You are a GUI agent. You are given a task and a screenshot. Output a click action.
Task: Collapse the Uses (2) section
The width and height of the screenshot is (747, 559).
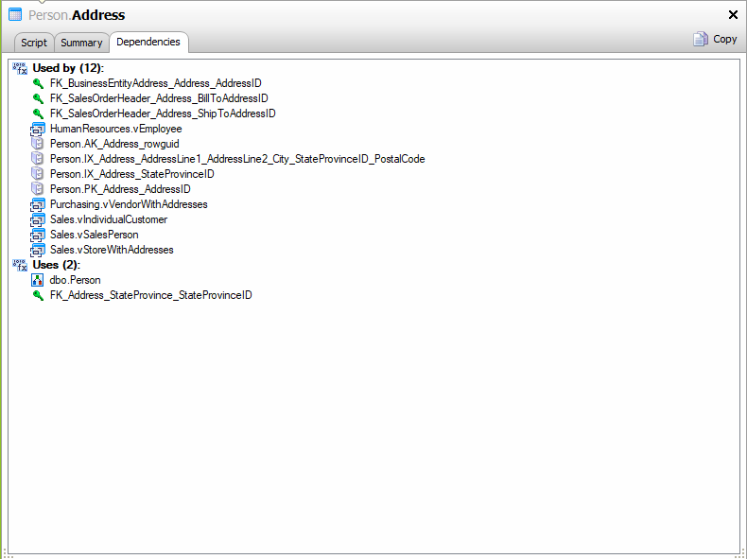(x=20, y=265)
